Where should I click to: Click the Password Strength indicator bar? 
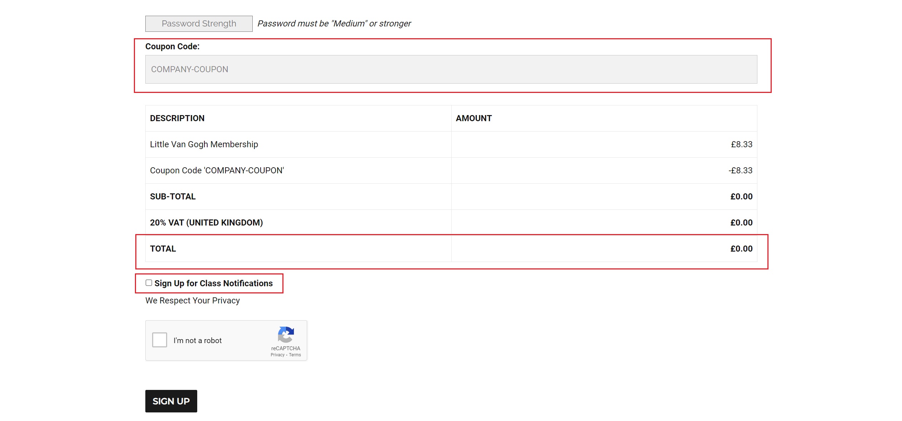pos(199,24)
